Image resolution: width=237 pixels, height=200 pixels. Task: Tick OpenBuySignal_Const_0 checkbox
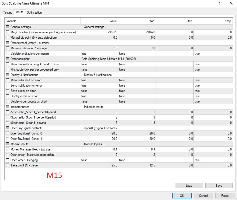point(7,133)
